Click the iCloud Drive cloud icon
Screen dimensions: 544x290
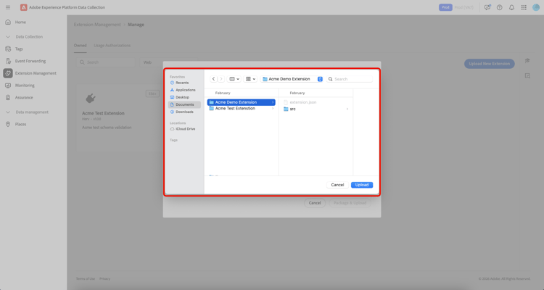coord(172,129)
